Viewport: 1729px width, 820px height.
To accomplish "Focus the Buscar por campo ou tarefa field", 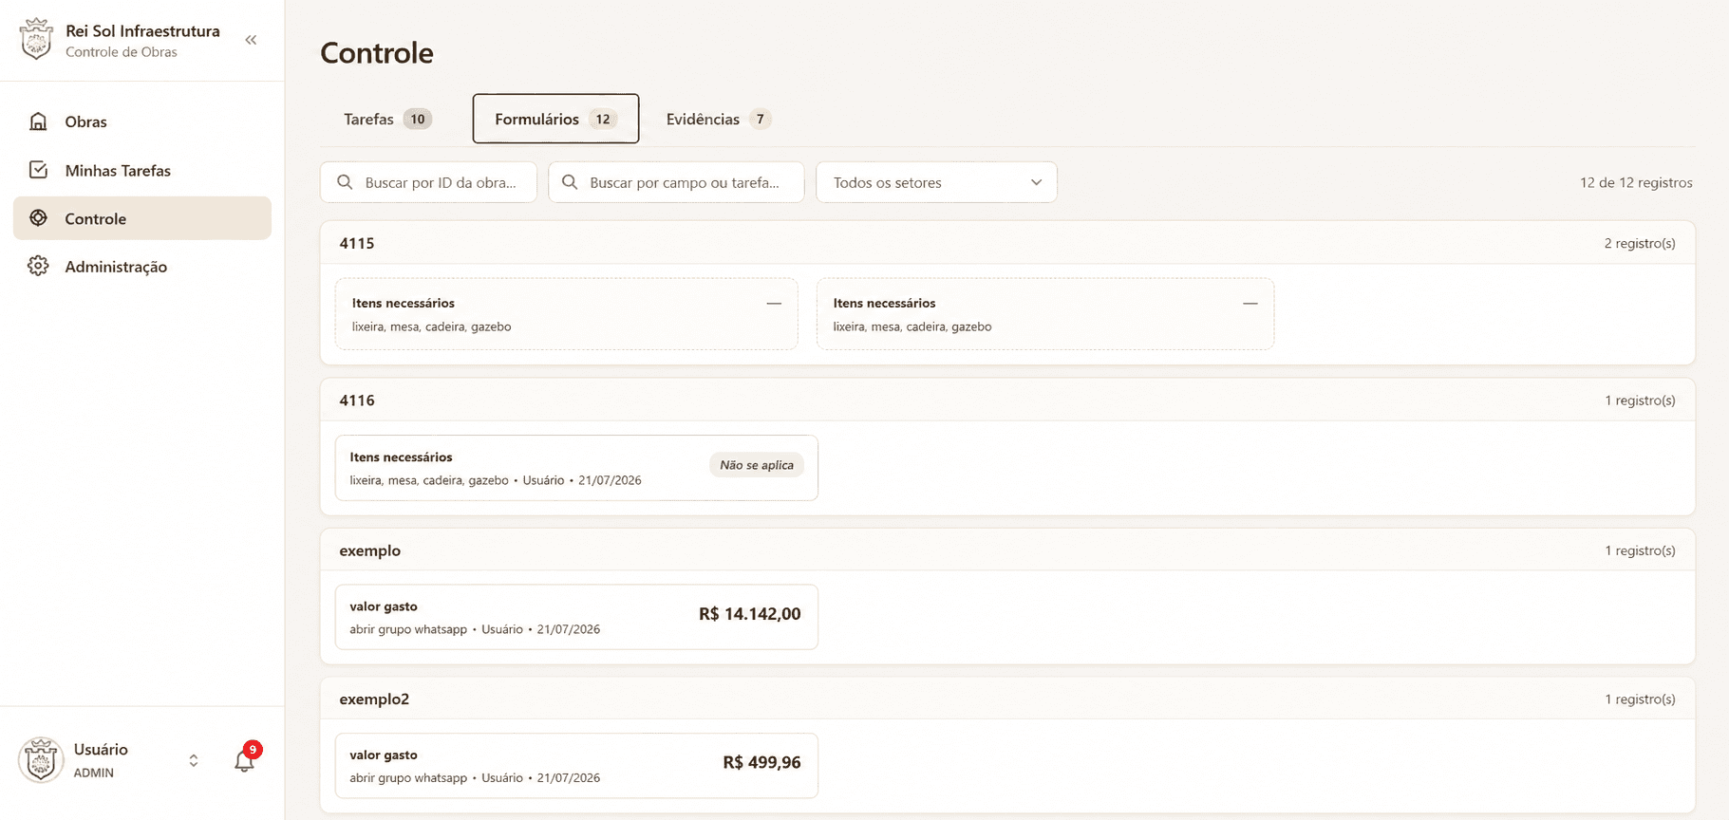I will [676, 182].
